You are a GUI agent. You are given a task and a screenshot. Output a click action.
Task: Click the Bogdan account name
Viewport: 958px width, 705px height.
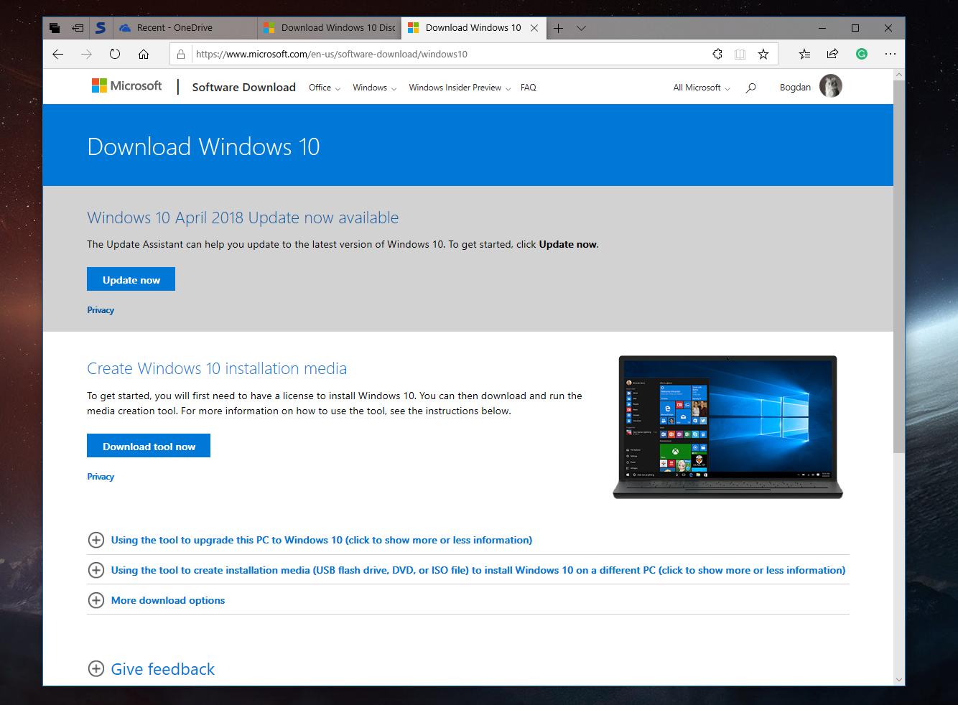(x=795, y=88)
